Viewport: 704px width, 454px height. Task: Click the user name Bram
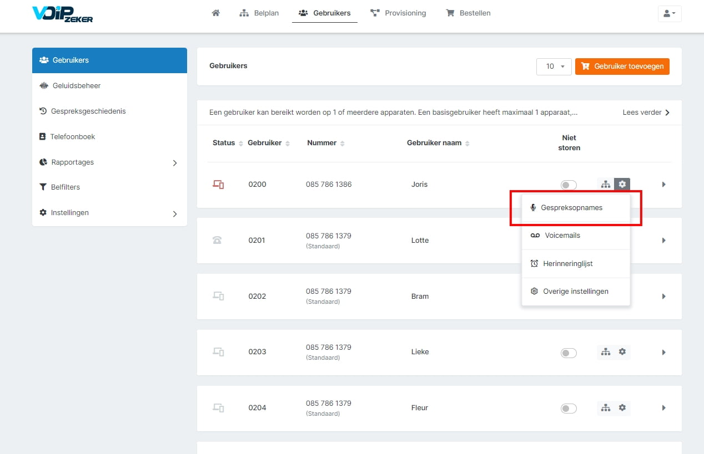[x=420, y=297]
